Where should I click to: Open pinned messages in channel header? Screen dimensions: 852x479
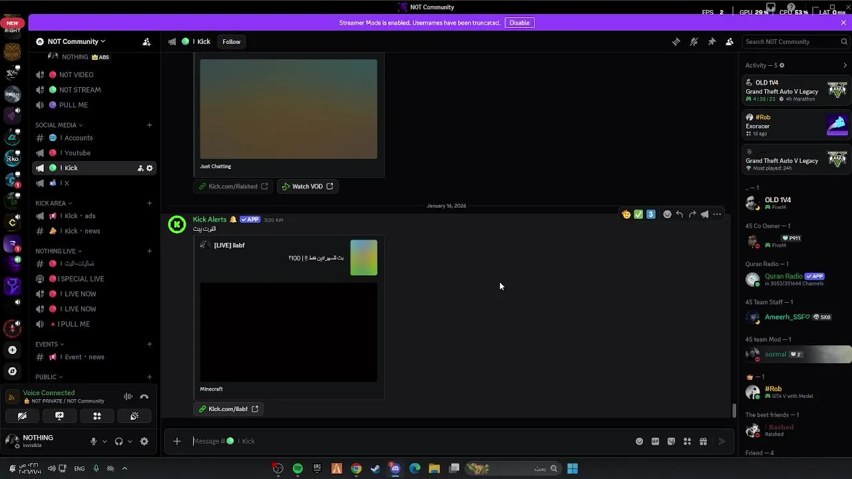coord(712,41)
